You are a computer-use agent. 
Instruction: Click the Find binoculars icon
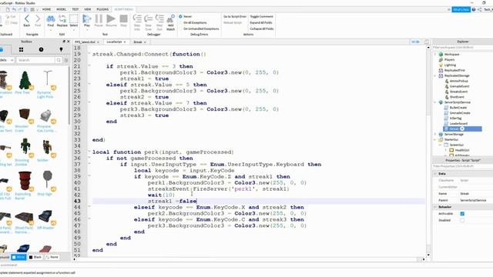click(x=51, y=18)
